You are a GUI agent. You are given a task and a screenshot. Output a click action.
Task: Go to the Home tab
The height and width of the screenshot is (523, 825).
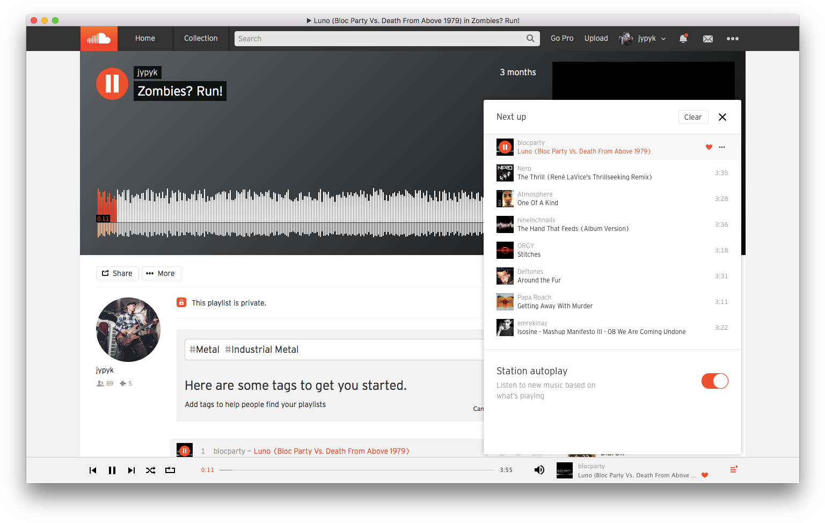click(x=145, y=39)
